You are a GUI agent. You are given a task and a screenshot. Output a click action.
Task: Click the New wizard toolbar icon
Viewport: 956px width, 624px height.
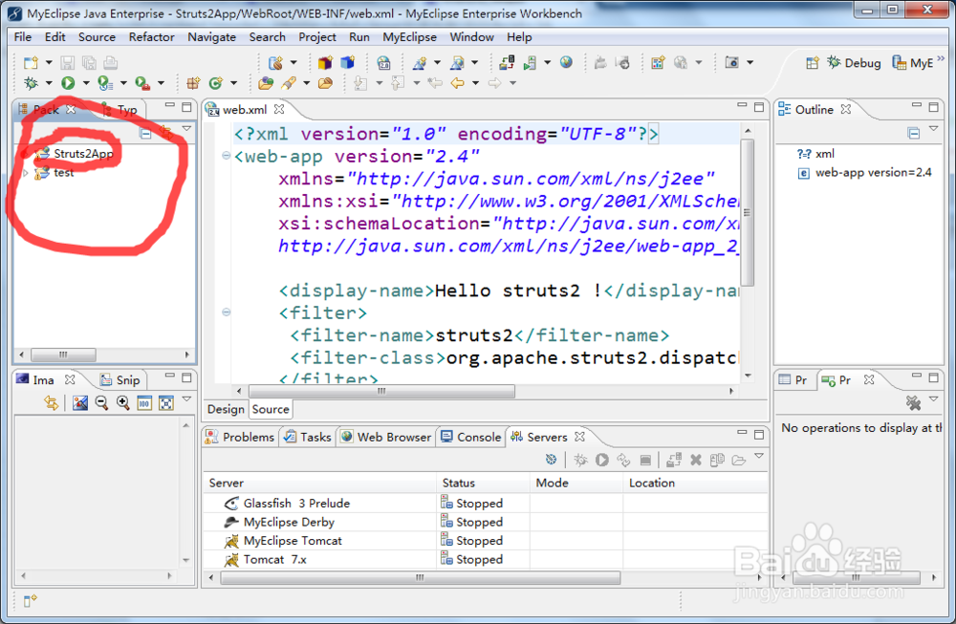[31, 63]
